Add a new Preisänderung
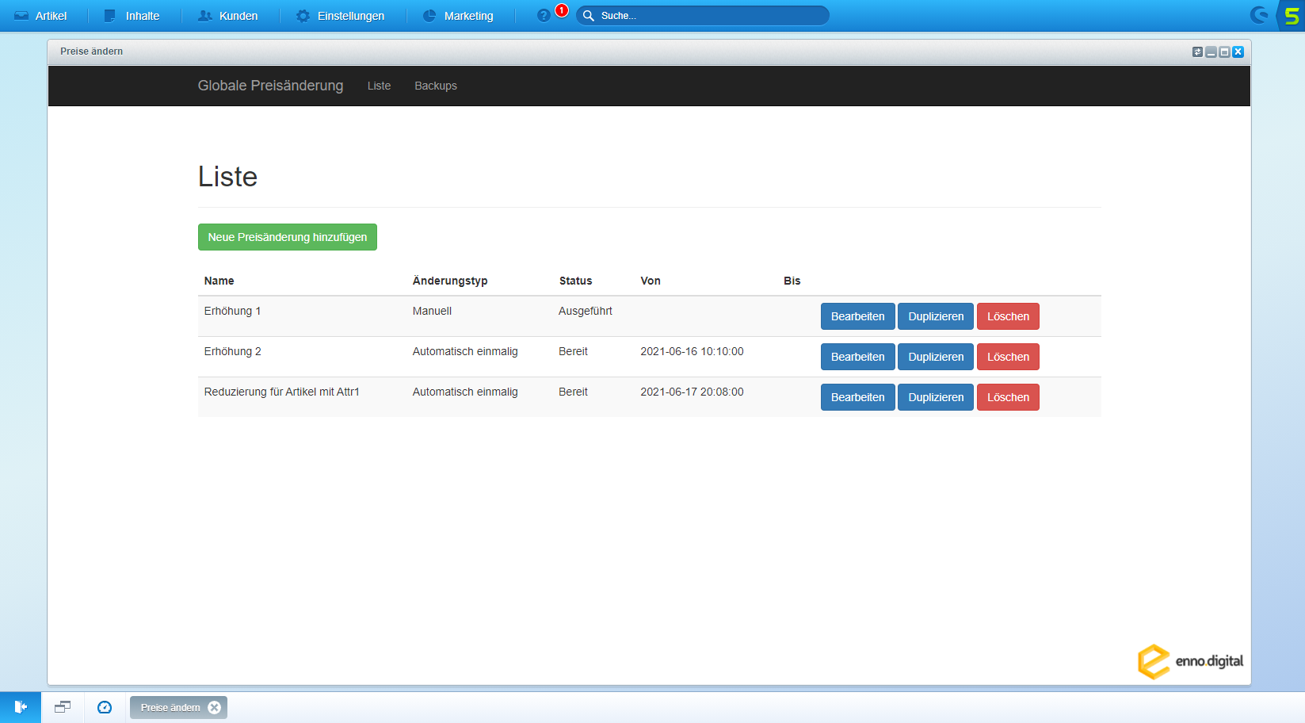The image size is (1305, 723). (288, 237)
